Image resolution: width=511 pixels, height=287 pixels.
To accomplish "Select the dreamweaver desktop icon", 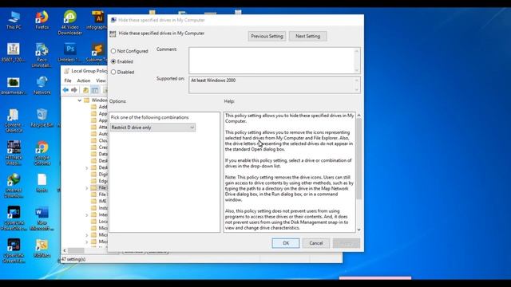I will (14, 86).
